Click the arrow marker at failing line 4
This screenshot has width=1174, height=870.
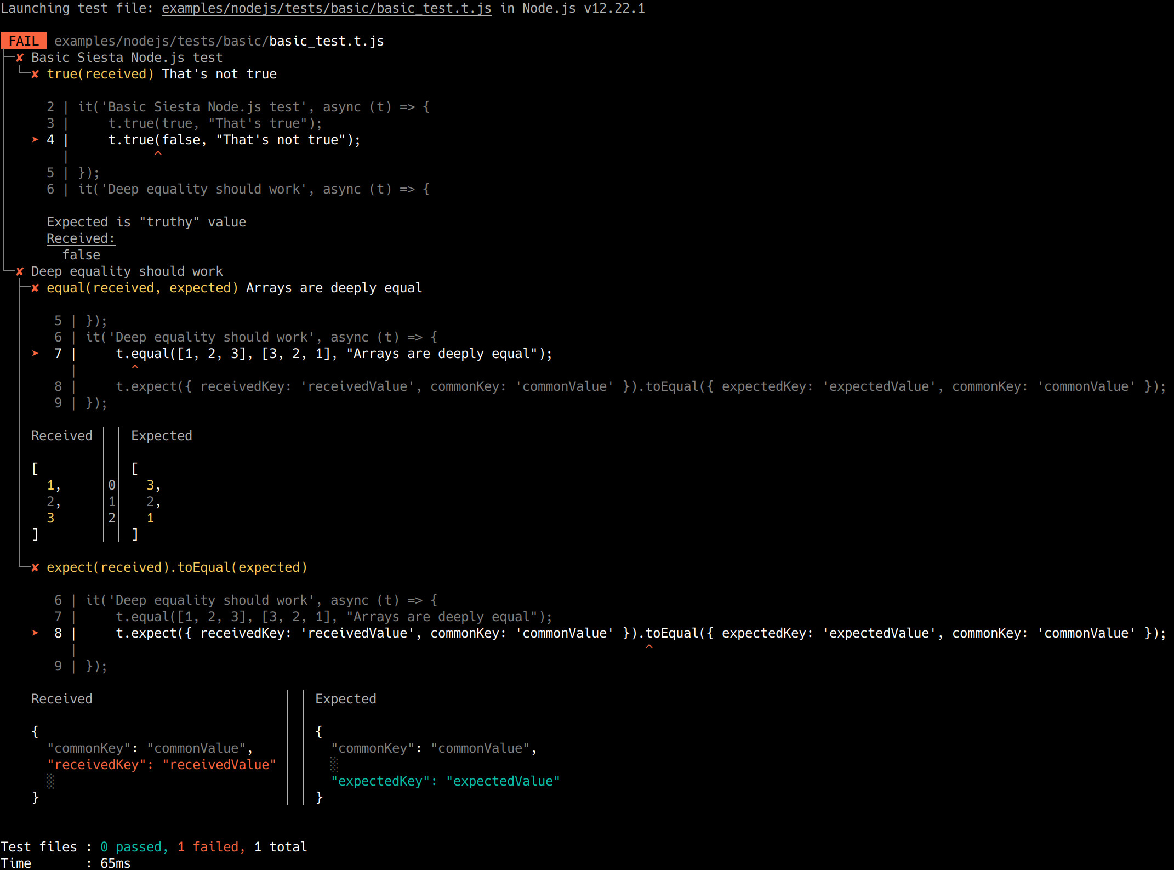pyautogui.click(x=35, y=140)
